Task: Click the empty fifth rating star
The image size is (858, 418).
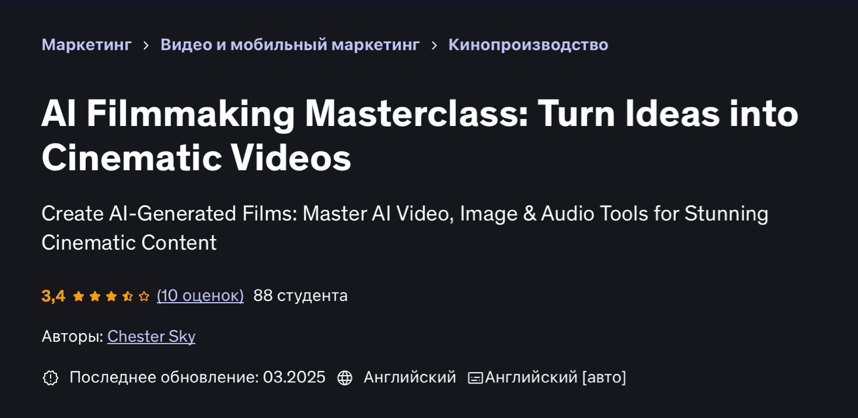Action: [x=144, y=296]
